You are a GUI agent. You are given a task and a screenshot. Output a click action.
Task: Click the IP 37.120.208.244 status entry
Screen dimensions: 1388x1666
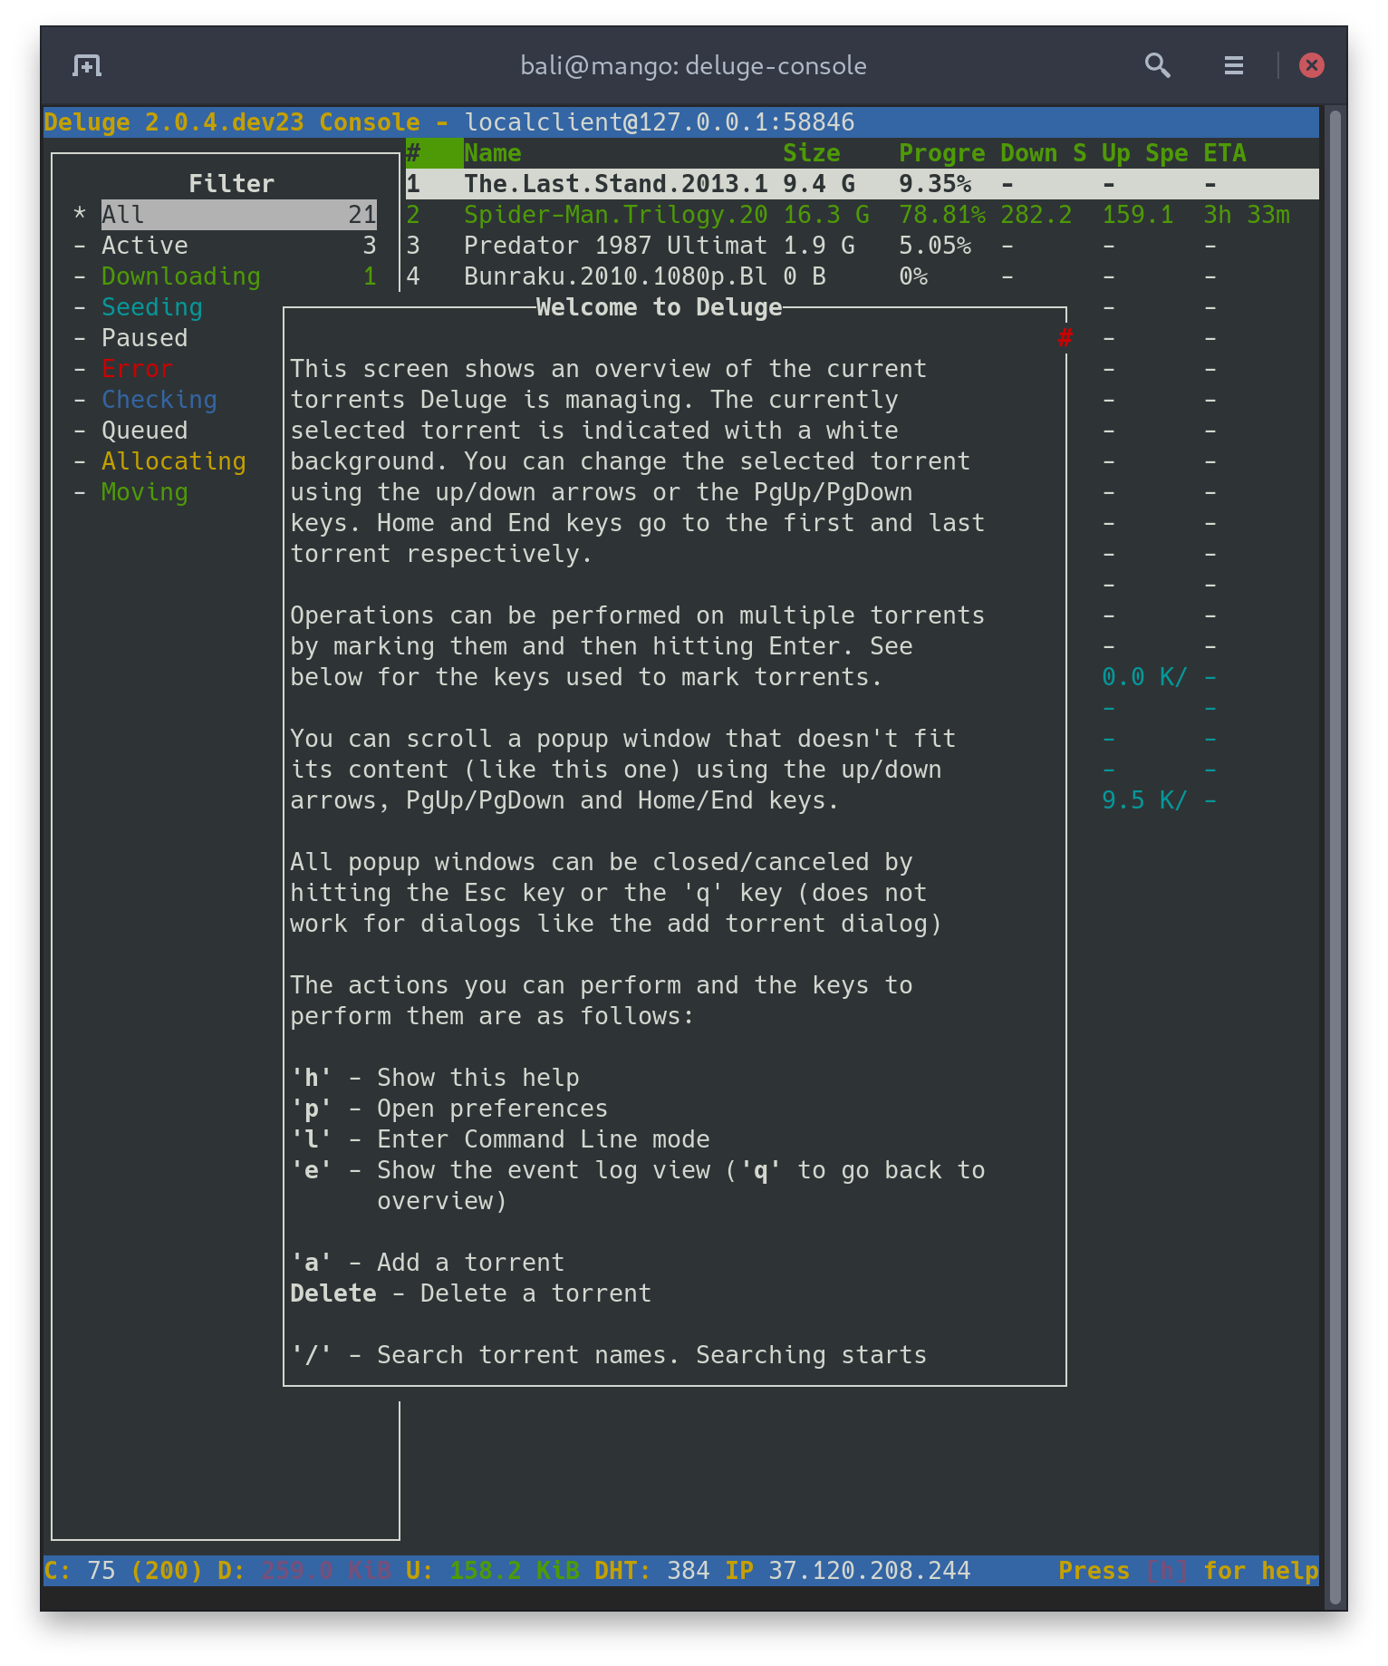point(847,1571)
